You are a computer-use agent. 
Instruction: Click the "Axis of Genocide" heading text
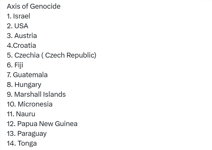(x=33, y=6)
